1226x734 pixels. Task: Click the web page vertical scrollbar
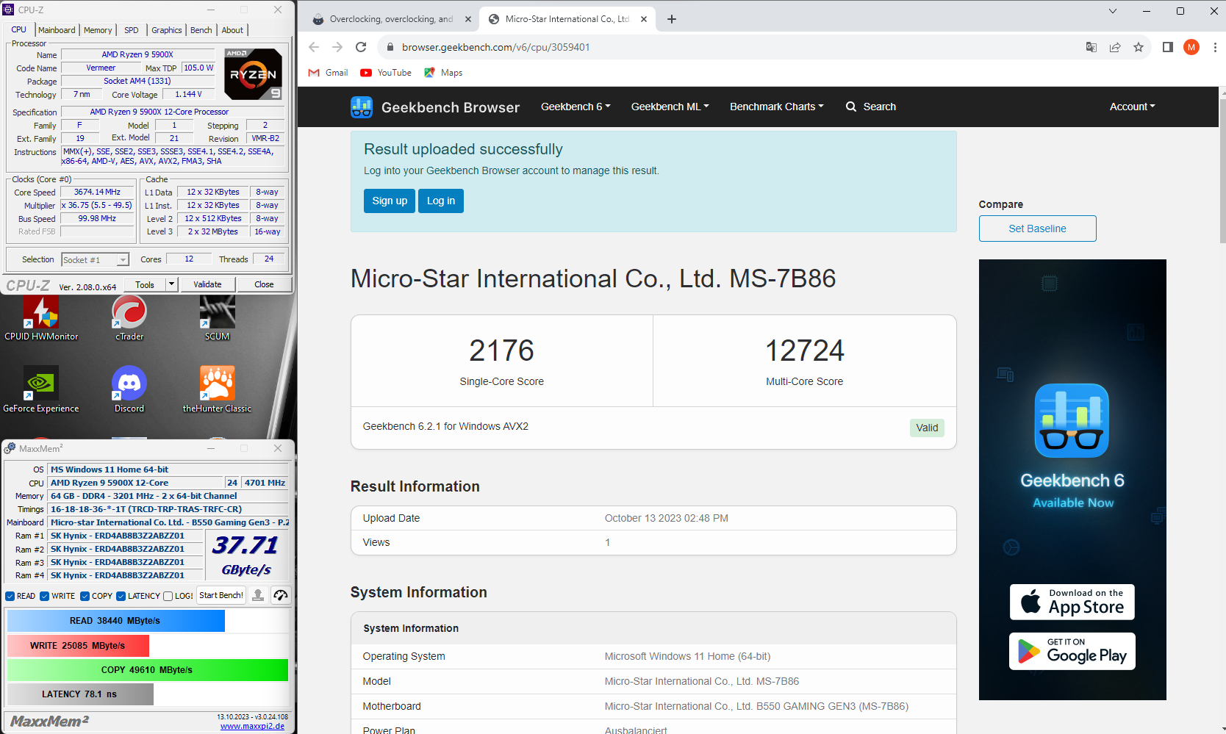[1222, 170]
